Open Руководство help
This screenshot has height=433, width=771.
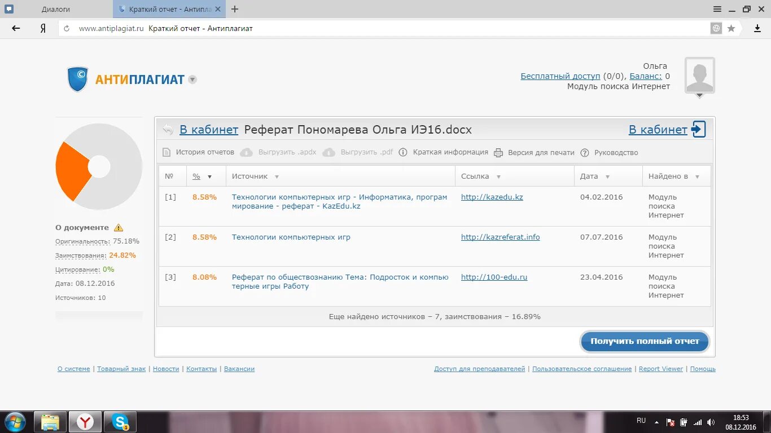click(616, 152)
